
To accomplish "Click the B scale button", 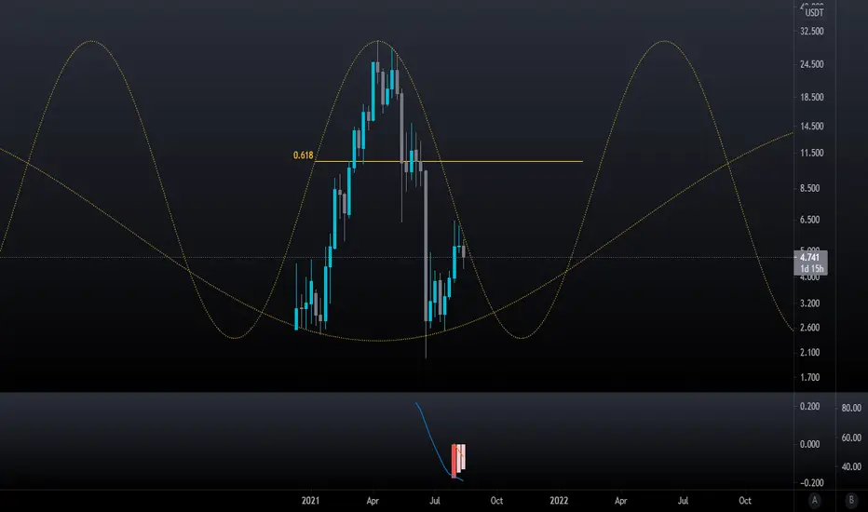I will coord(851,501).
